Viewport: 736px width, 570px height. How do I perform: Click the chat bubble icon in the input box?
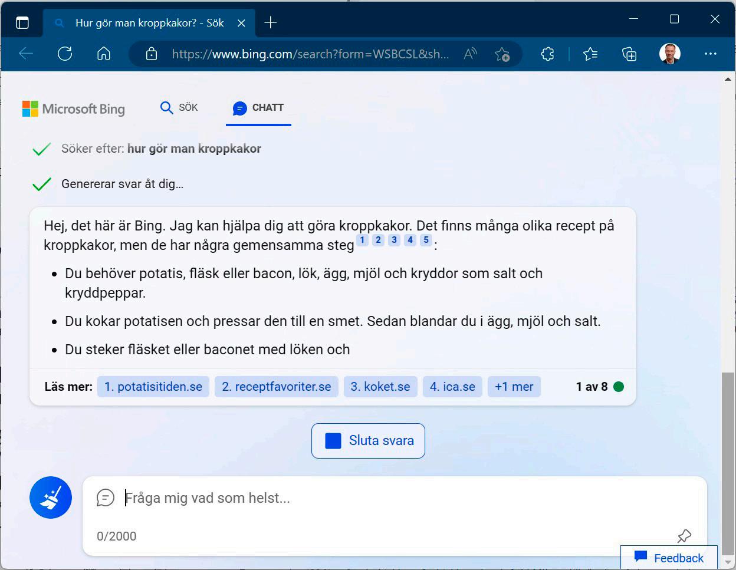[x=106, y=497]
